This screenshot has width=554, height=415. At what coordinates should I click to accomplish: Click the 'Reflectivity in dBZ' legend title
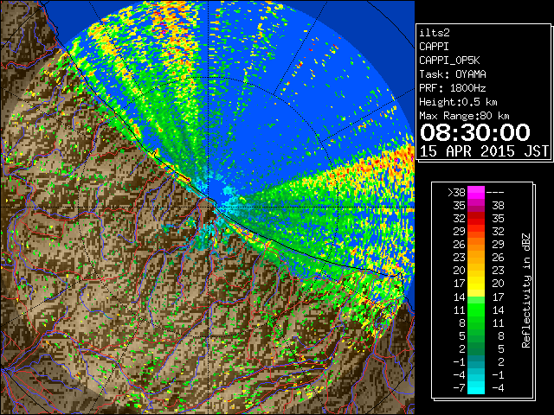(526, 290)
